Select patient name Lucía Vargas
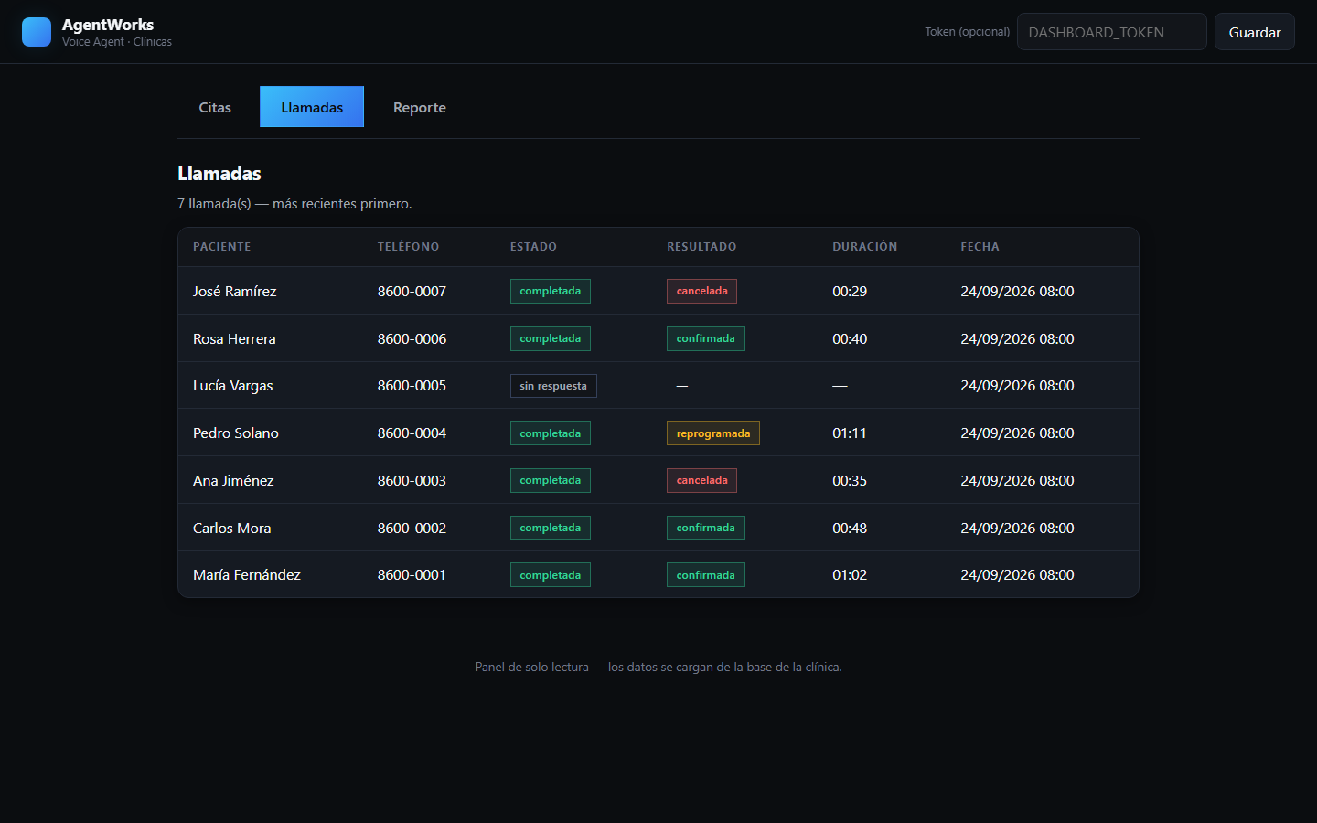The height and width of the screenshot is (823, 1317). point(233,385)
